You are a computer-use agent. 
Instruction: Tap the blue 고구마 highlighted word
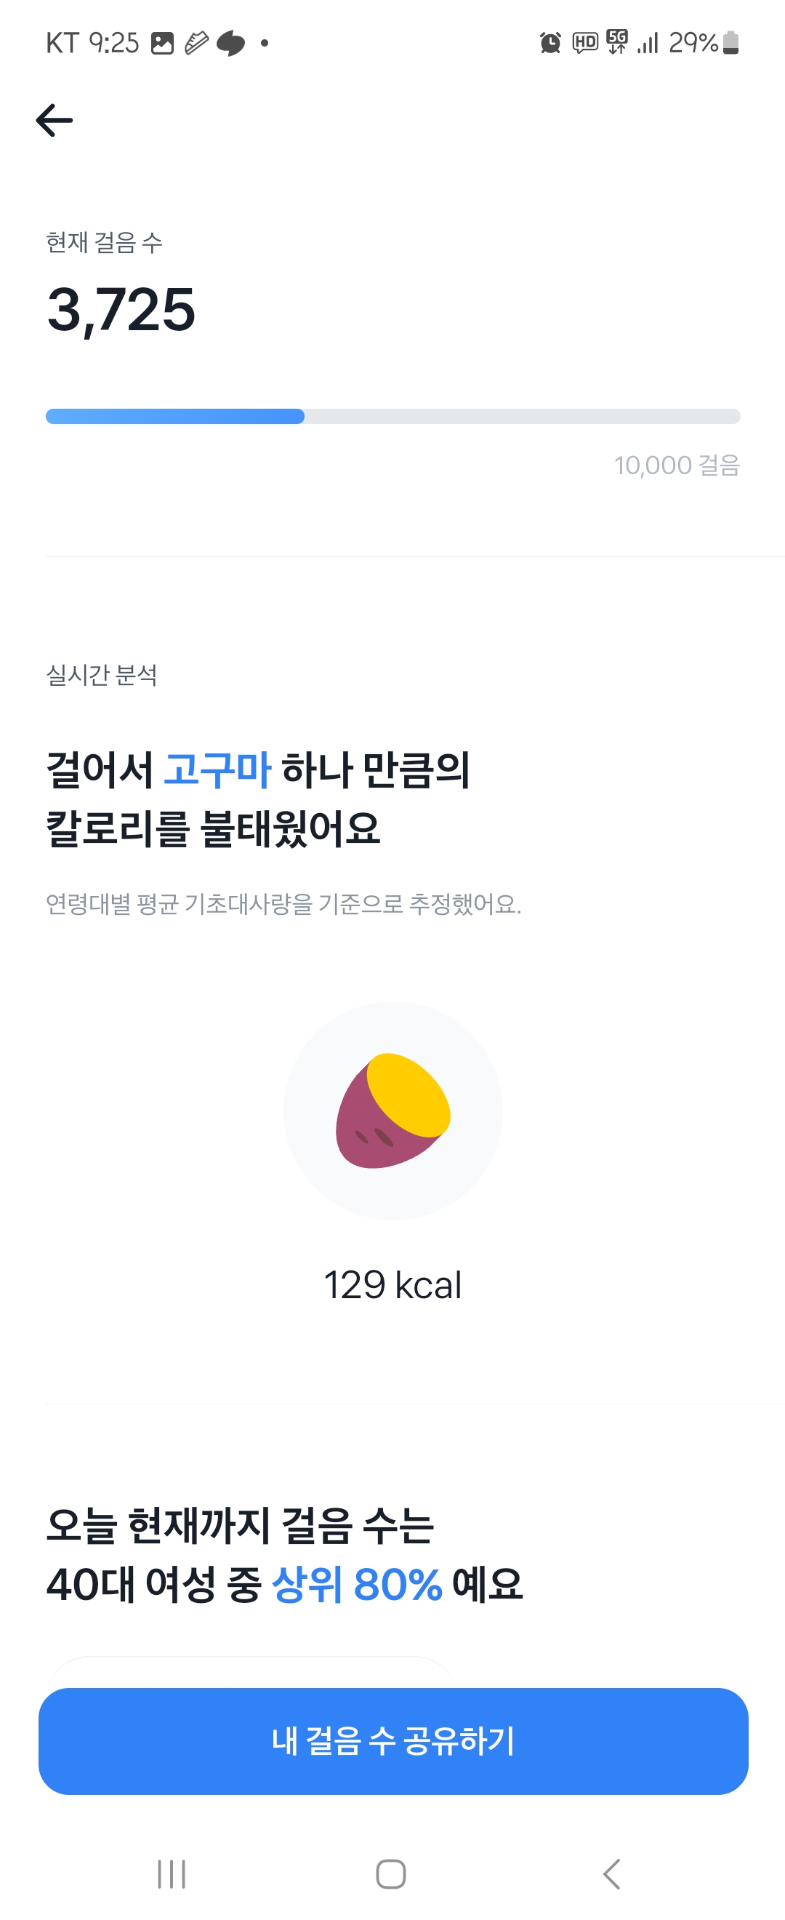pyautogui.click(x=217, y=770)
